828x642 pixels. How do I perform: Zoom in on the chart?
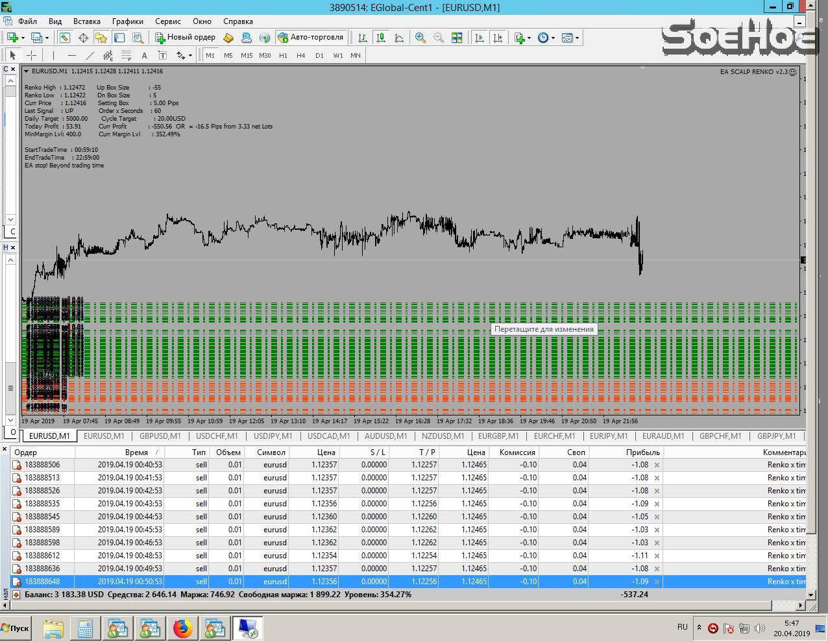[x=420, y=38]
